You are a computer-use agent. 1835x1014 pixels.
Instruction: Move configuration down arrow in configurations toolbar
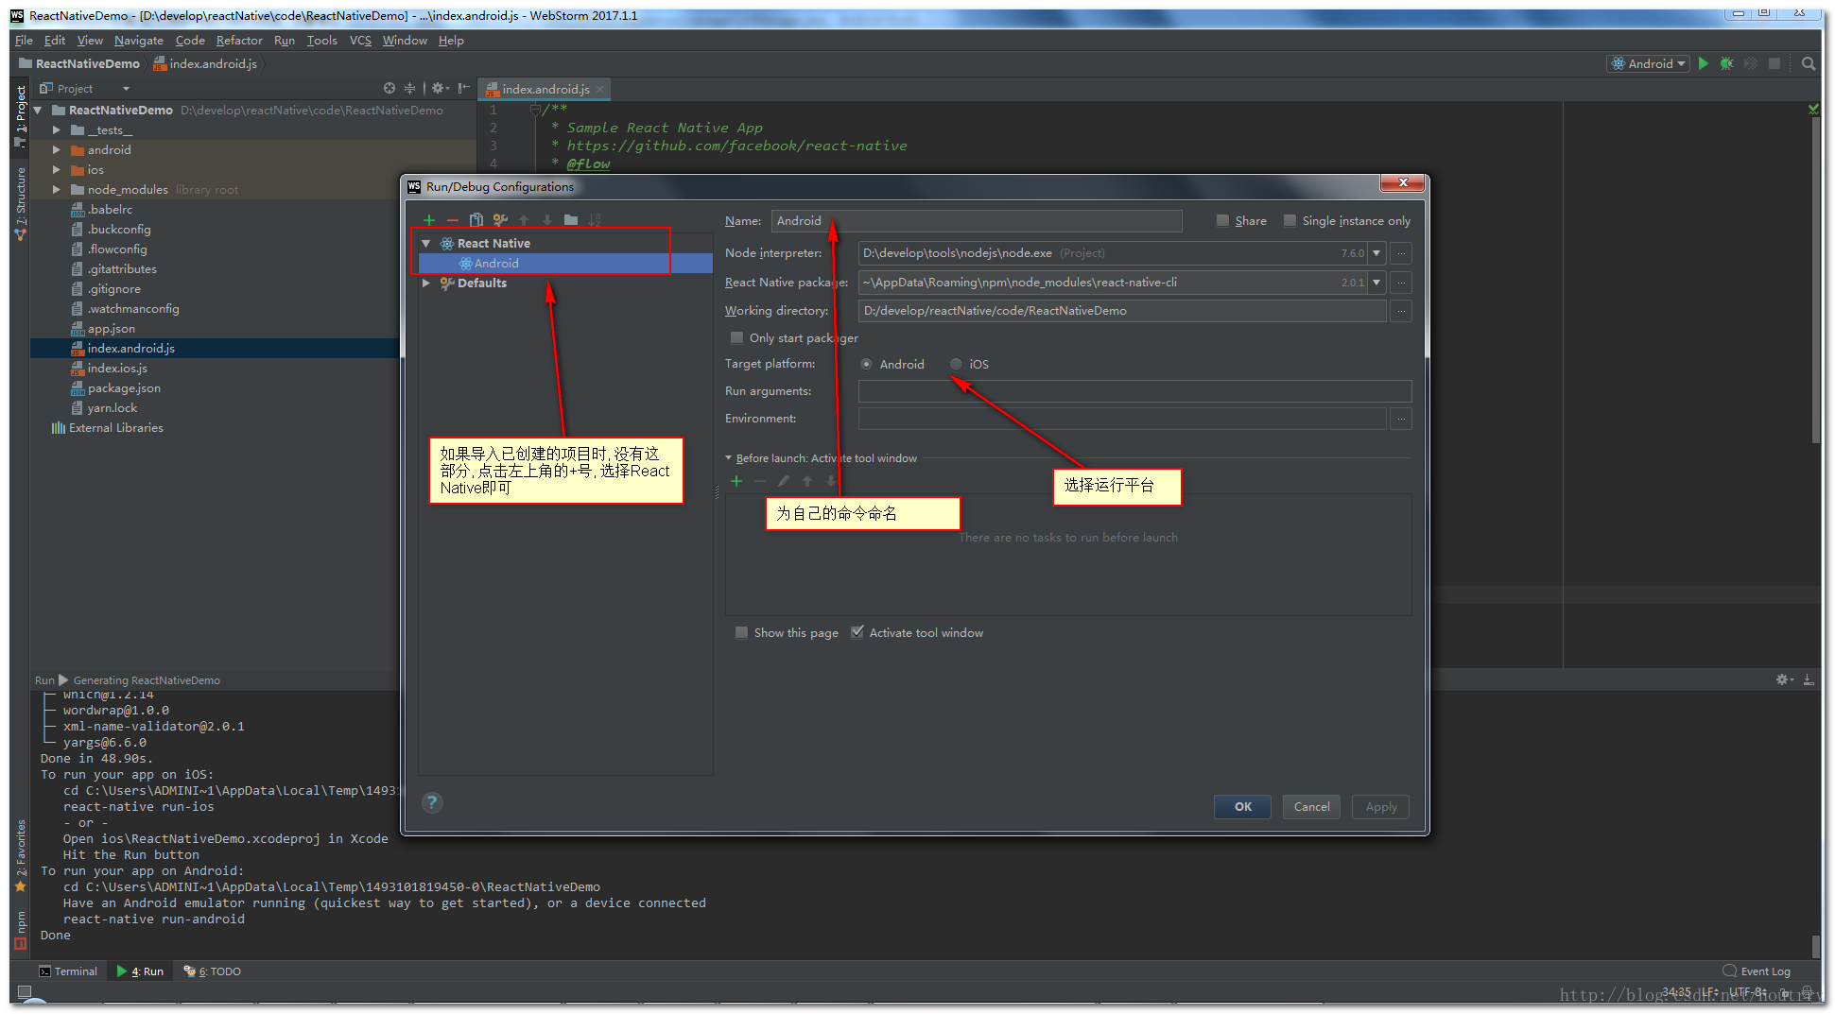click(x=547, y=220)
